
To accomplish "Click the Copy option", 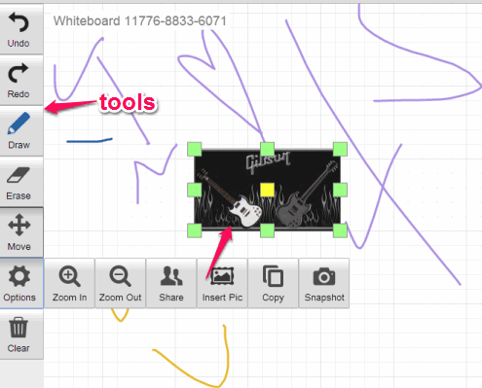I will [273, 283].
